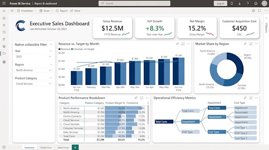Open the app launcher grid icon

tap(4, 3)
